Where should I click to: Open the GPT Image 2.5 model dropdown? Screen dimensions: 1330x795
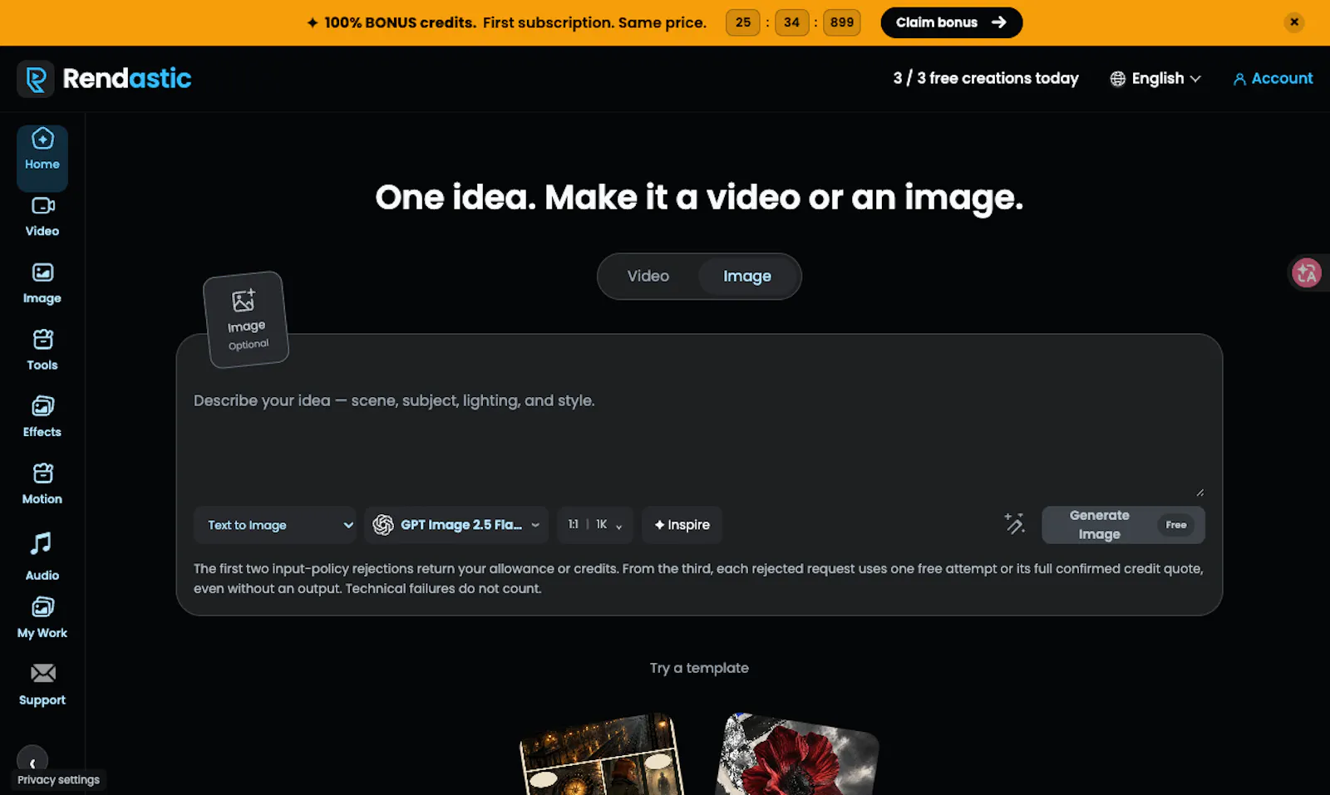[x=456, y=525]
